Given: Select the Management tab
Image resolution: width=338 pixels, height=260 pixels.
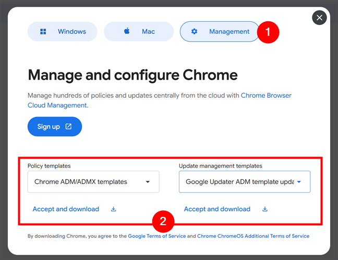Looking at the screenshot, I should (x=220, y=32).
